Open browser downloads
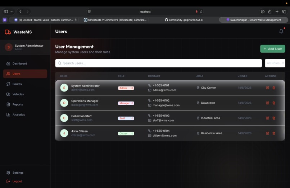Viewport: 290px width, 188px height. point(263,11)
